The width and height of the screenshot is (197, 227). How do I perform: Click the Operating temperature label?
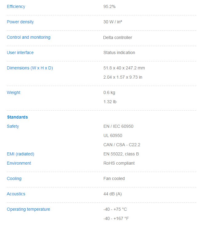tap(28, 209)
